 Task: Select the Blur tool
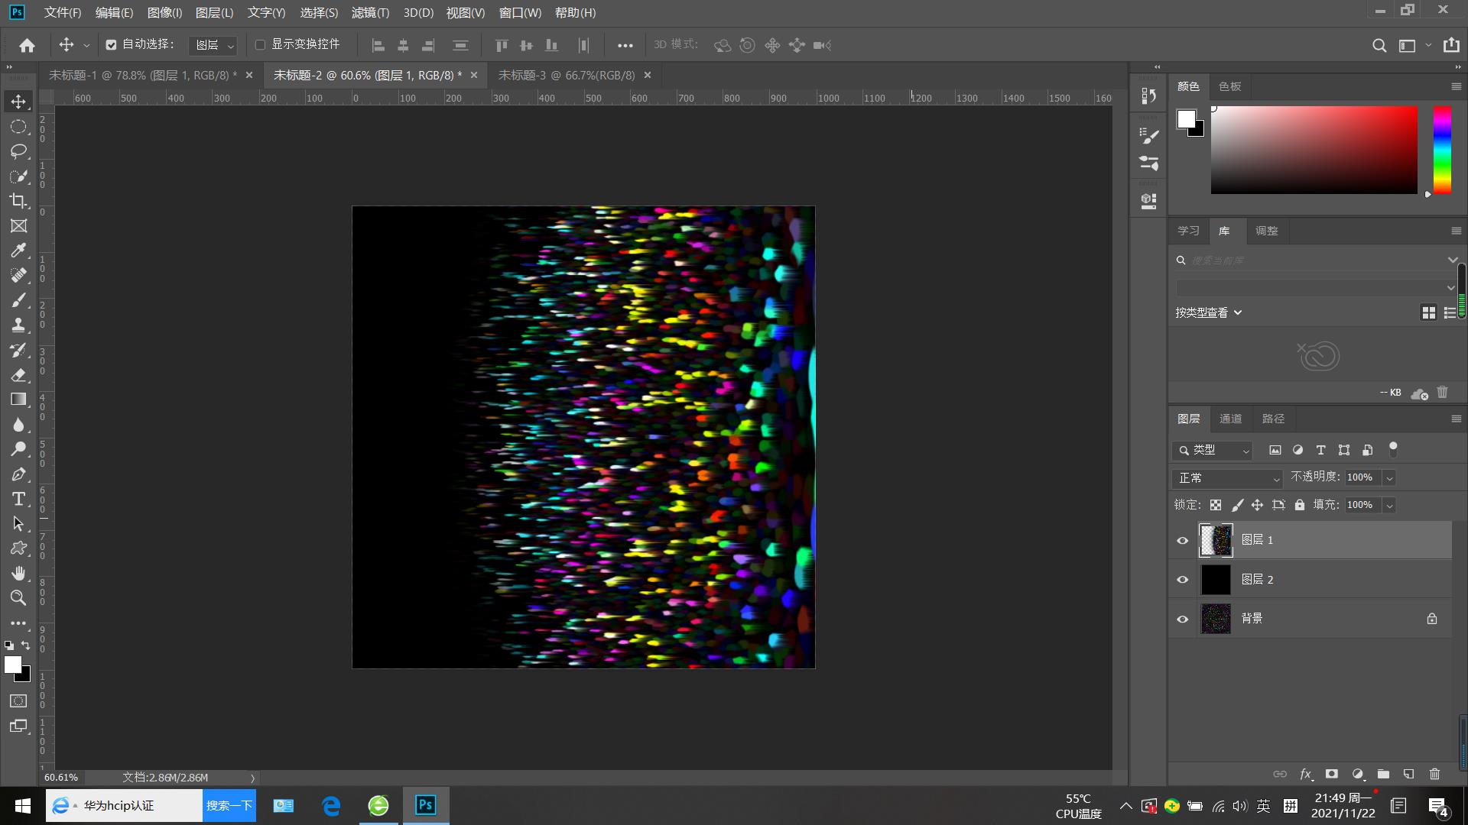point(18,425)
